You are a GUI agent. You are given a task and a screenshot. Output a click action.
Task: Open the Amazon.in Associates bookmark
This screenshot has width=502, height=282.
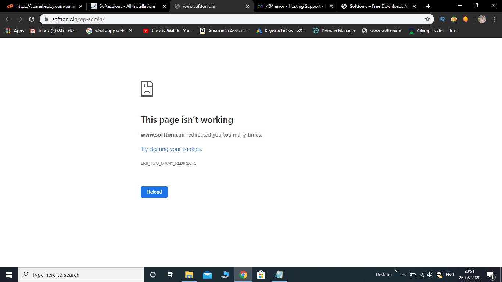[x=225, y=31]
